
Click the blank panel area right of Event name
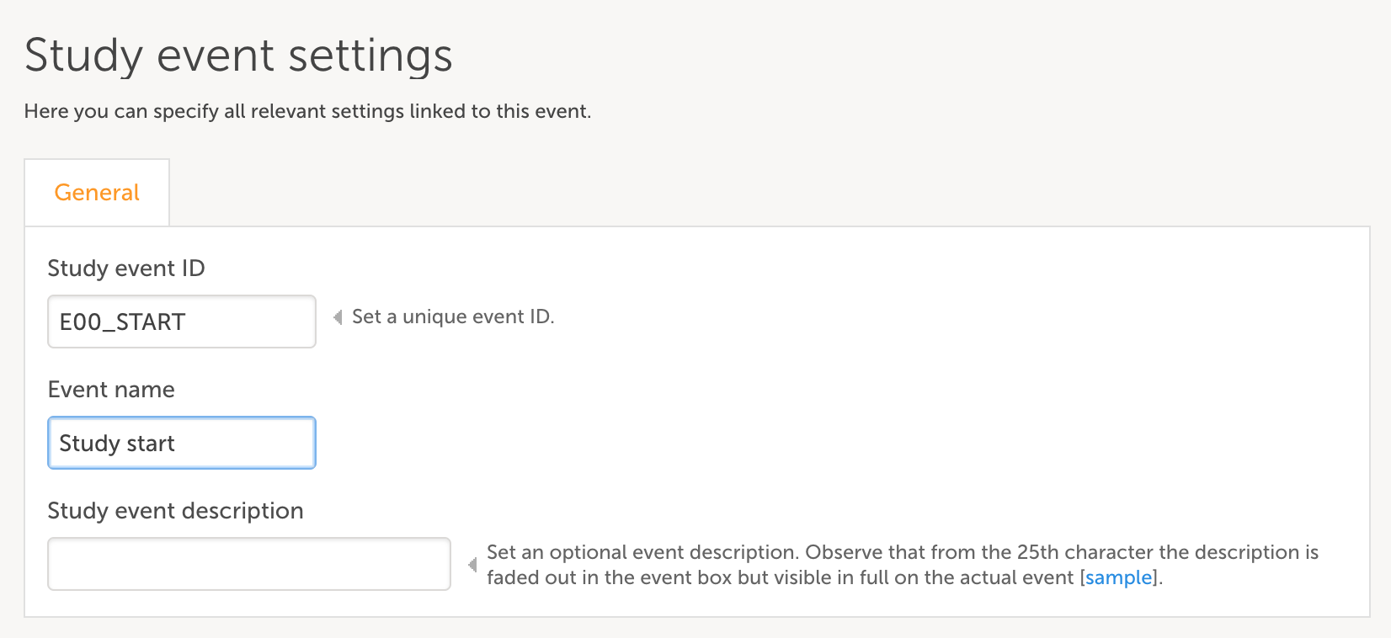click(758, 438)
